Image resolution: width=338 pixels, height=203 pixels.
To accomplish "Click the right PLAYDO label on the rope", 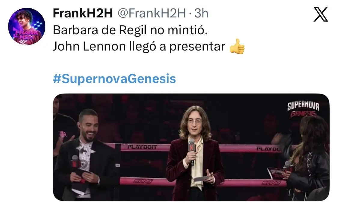I will pyautogui.click(x=269, y=149).
